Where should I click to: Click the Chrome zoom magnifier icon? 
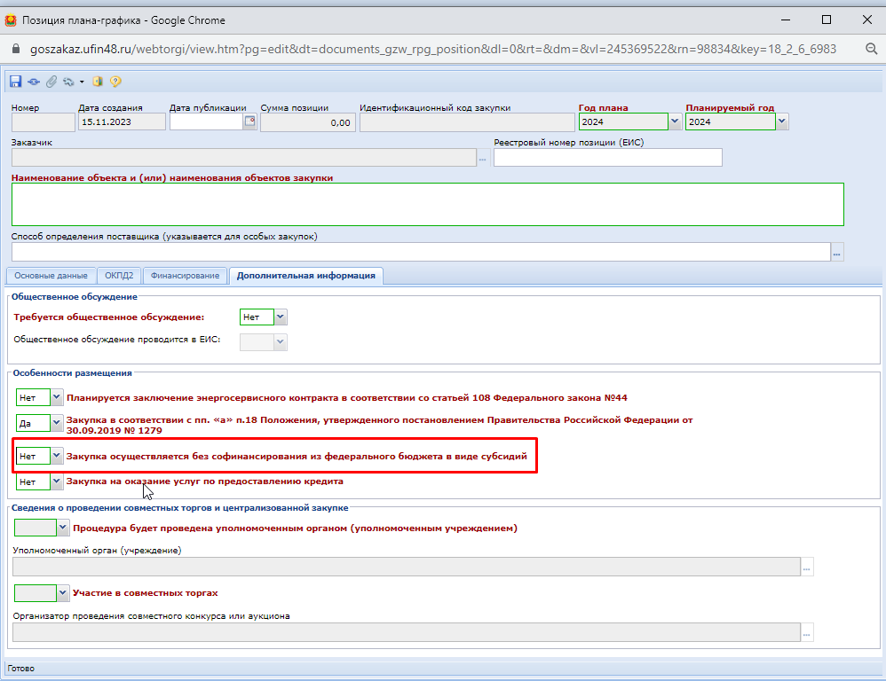[x=871, y=50]
